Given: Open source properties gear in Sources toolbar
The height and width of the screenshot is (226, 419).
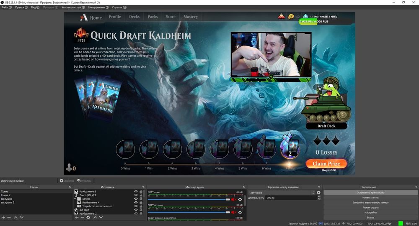Looking at the screenshot, I should tap(88, 217).
